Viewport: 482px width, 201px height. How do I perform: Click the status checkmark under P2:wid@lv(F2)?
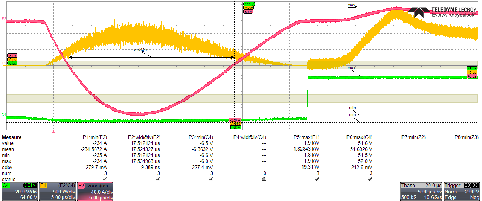[x=159, y=180]
